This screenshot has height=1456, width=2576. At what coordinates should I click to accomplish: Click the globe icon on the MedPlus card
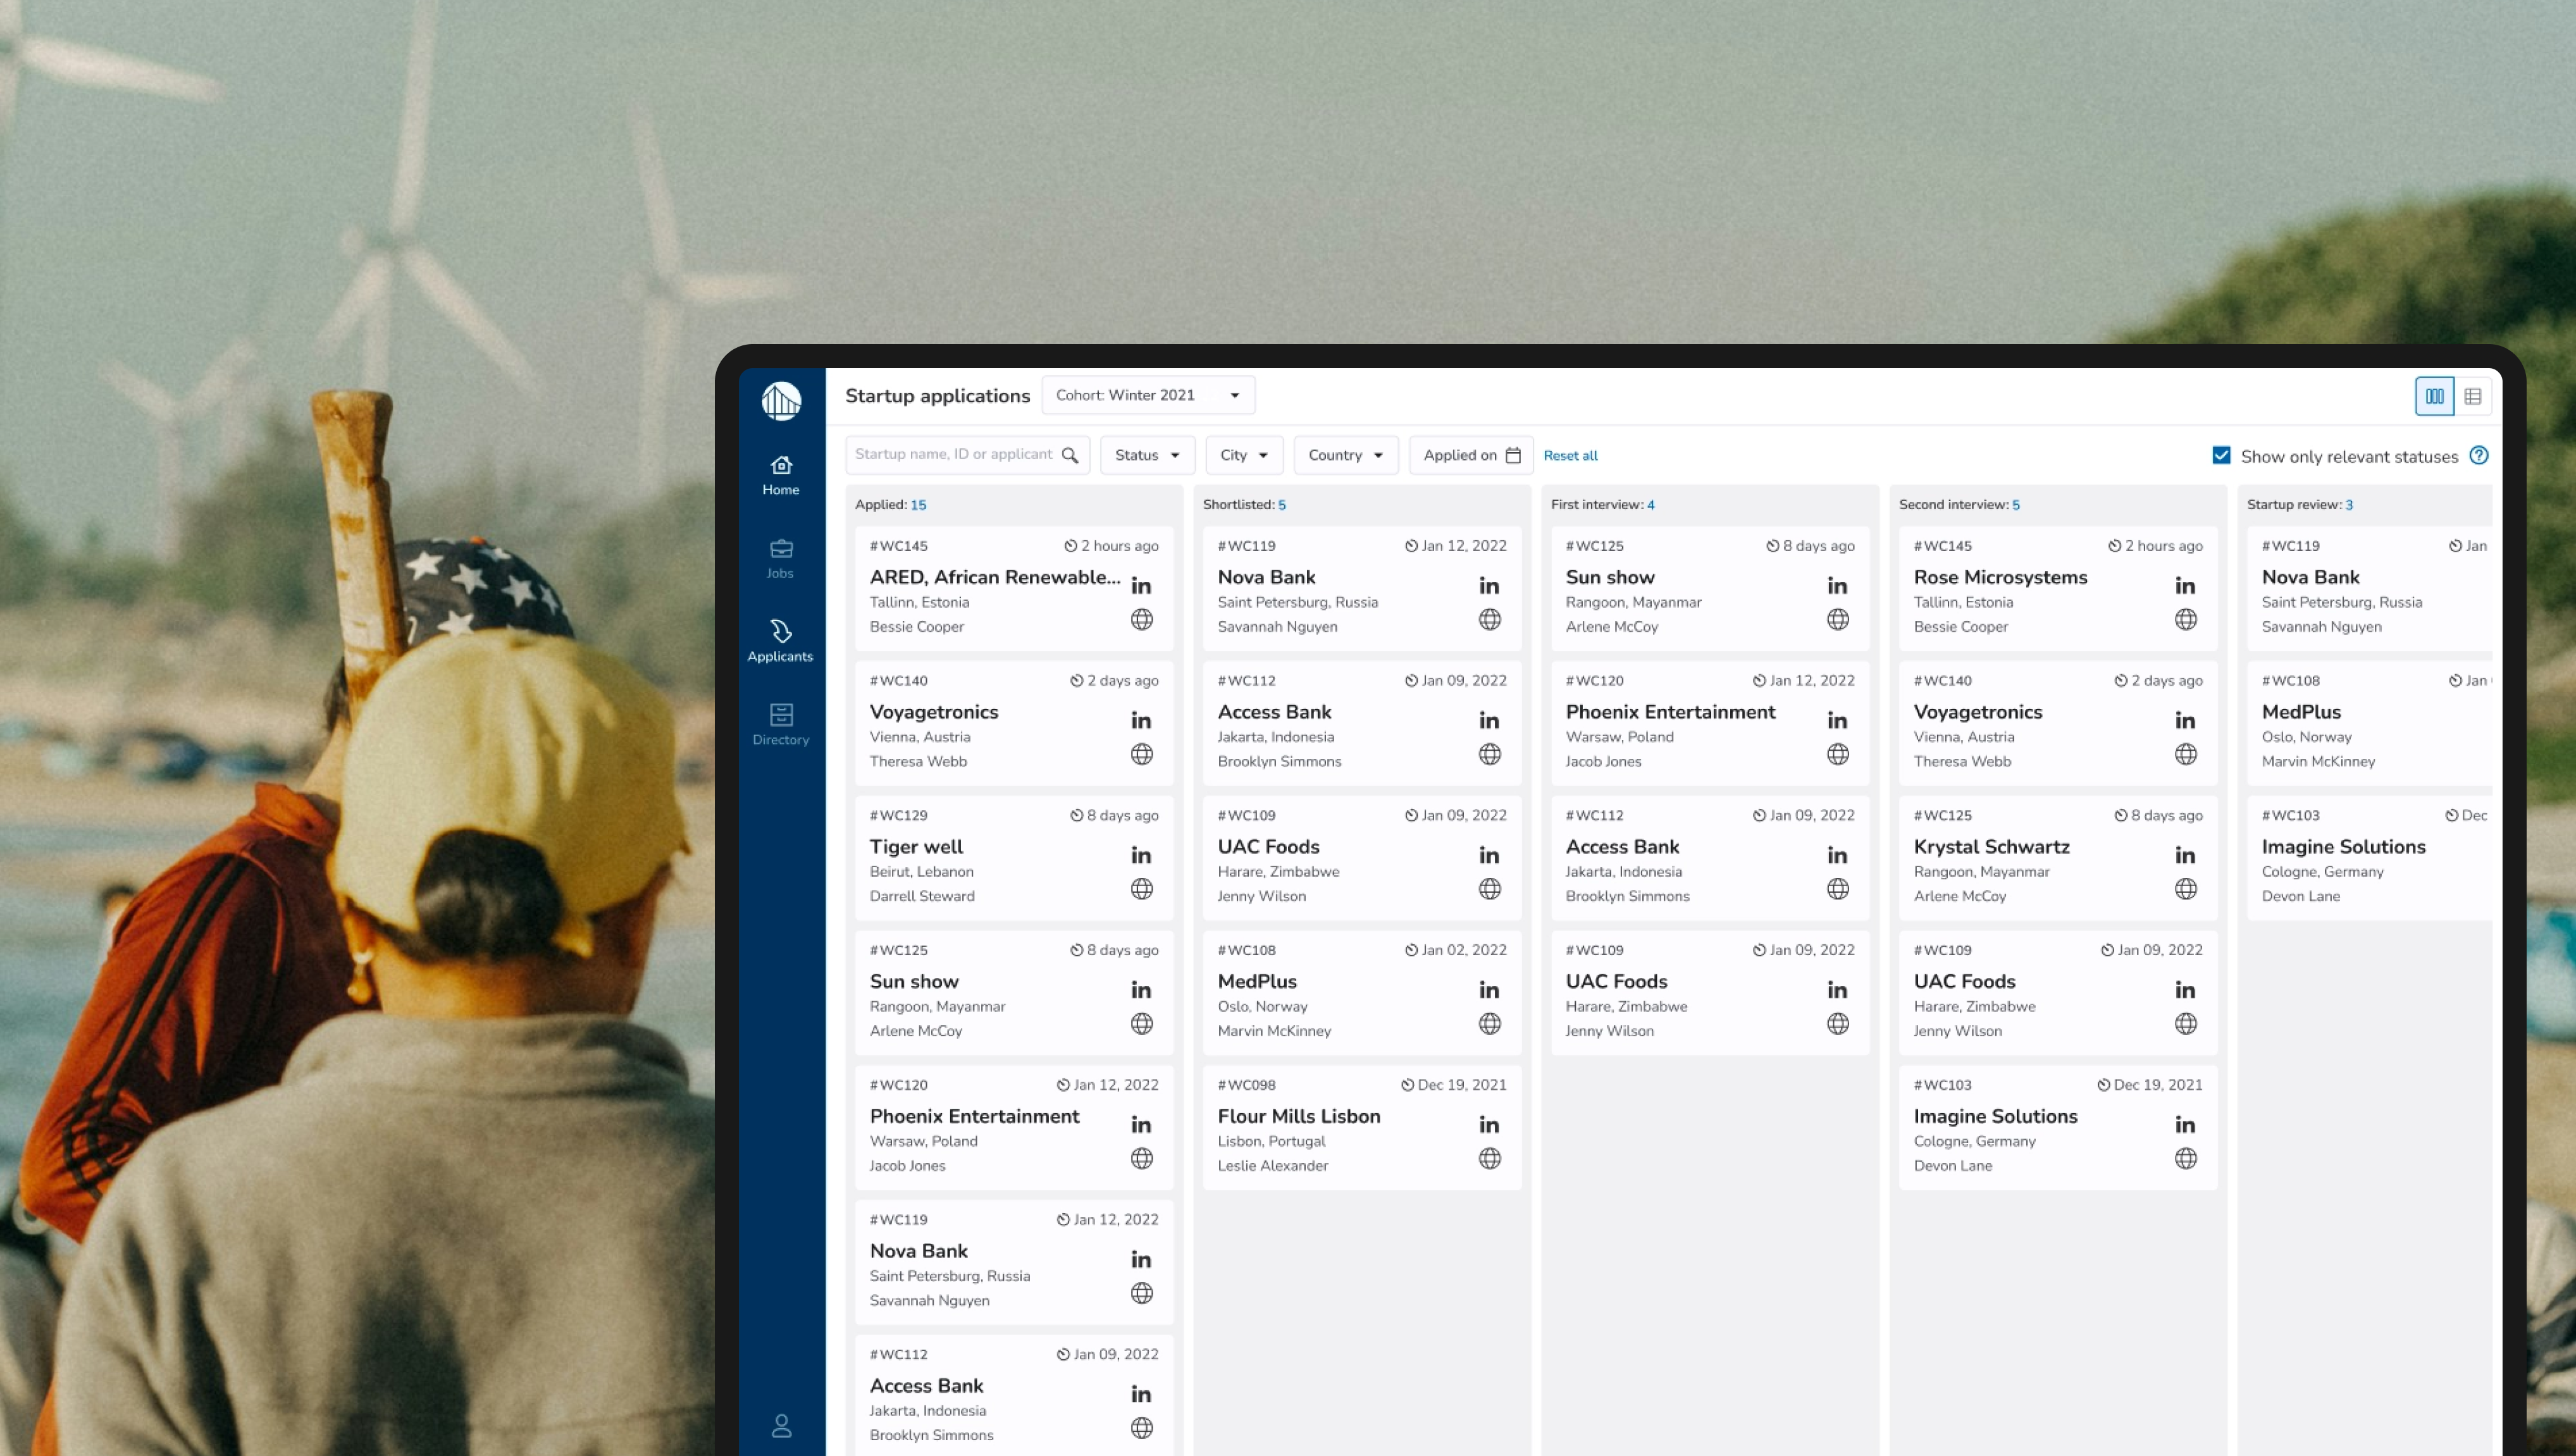tap(1489, 1023)
